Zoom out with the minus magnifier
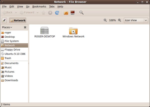150x107 pixels. [x=105, y=20]
